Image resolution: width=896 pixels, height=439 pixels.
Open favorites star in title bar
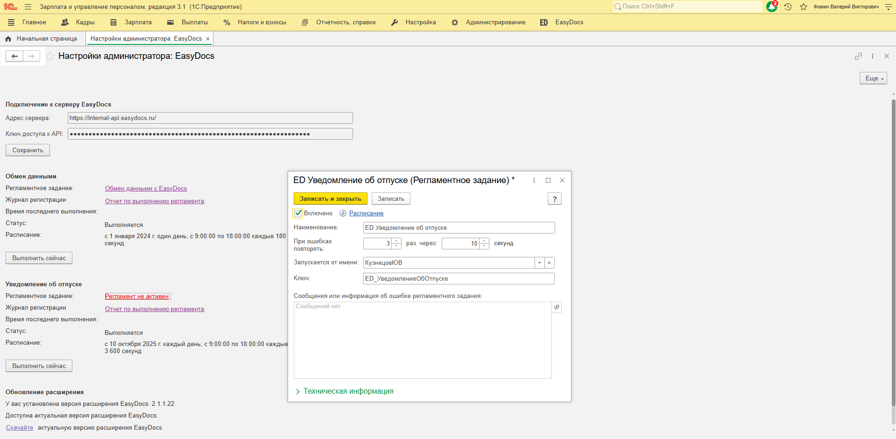tap(804, 7)
